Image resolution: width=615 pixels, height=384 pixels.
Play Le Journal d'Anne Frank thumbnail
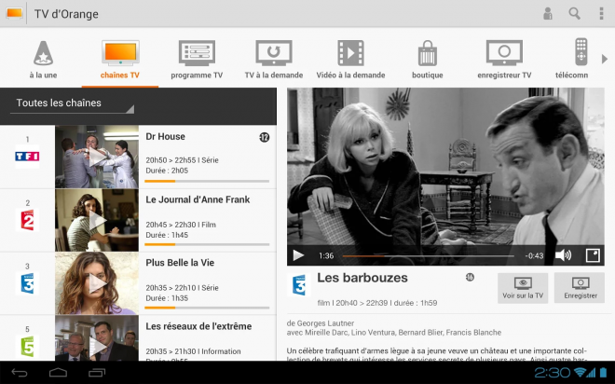pos(97,220)
